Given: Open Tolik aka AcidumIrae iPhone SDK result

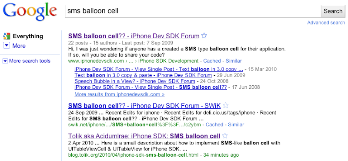Looking at the screenshot, I should pos(144,136).
